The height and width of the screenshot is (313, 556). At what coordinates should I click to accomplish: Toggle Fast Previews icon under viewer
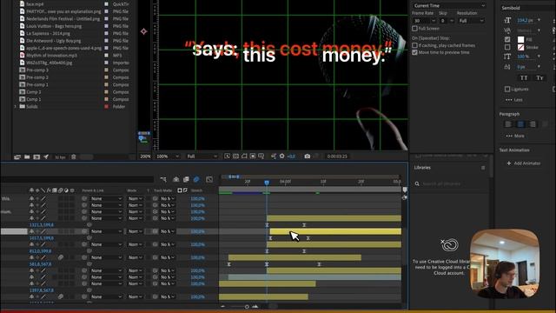point(228,156)
